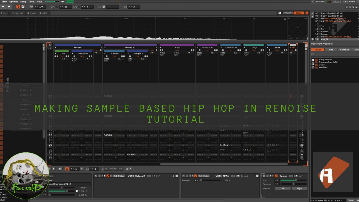The width and height of the screenshot is (359, 202).
Task: Click the Gainer Inverse Right button
Action: 299,189
